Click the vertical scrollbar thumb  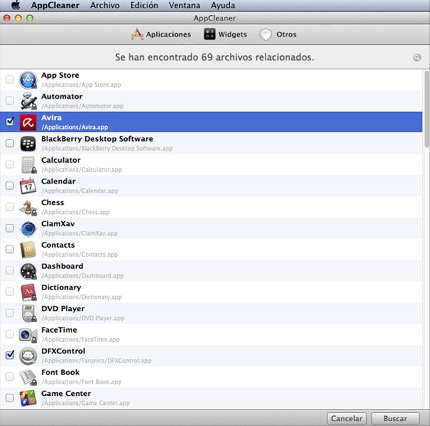click(427, 109)
